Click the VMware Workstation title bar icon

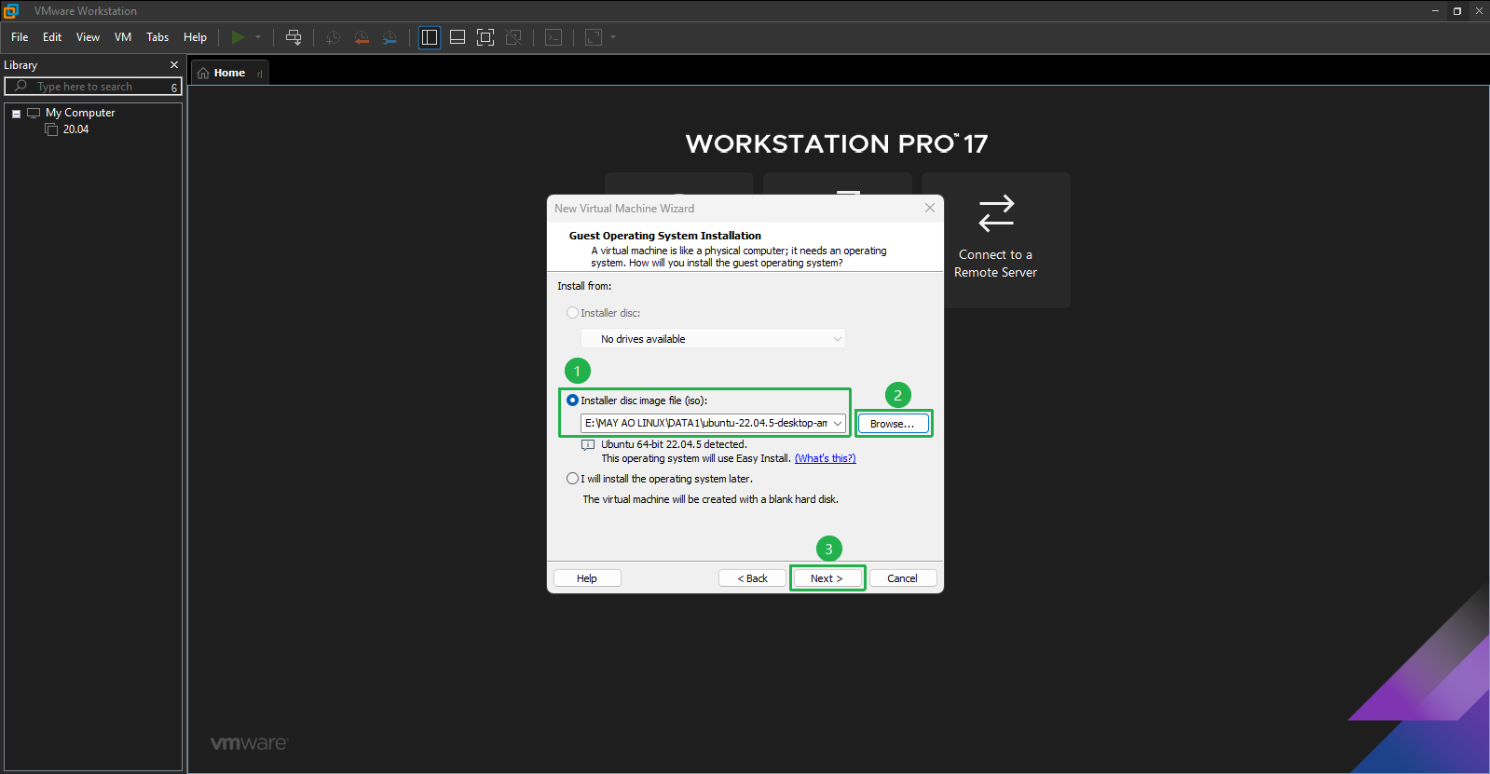coord(11,11)
